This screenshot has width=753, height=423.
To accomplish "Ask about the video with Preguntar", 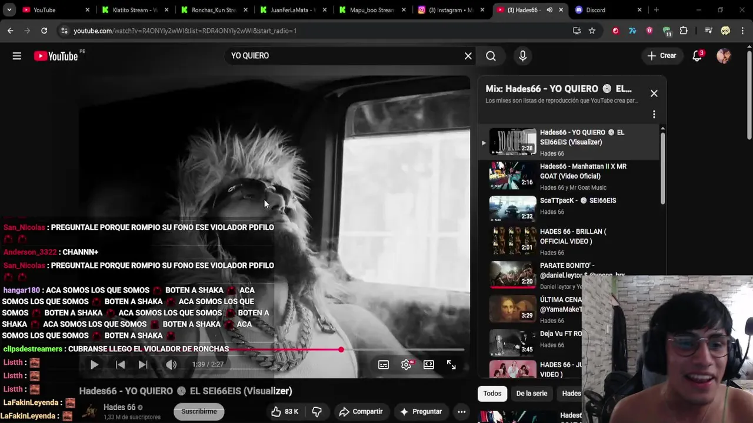I will [421, 412].
